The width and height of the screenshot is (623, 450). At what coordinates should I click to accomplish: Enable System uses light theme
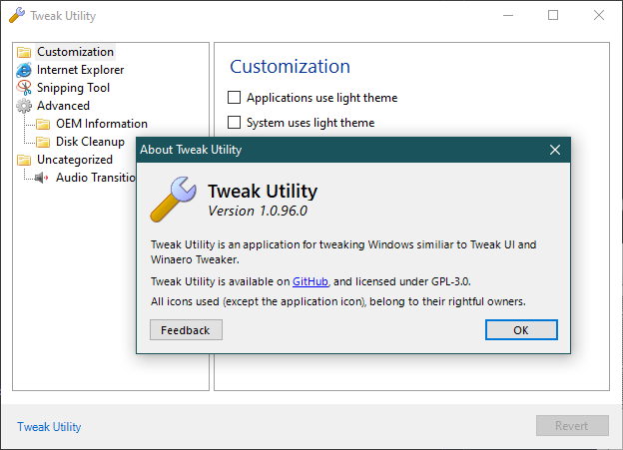(x=234, y=123)
